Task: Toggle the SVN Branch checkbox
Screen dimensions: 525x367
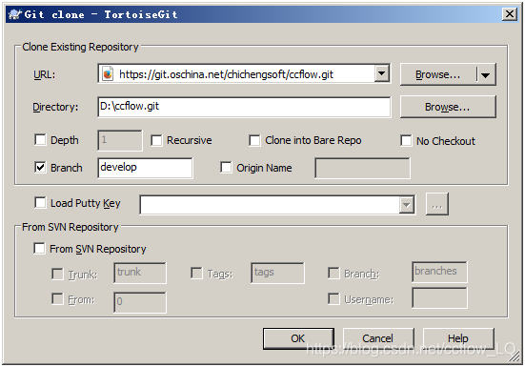Action: tap(333, 273)
